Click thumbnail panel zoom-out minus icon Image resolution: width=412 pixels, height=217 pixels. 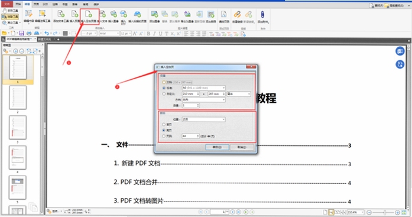coord(22,51)
